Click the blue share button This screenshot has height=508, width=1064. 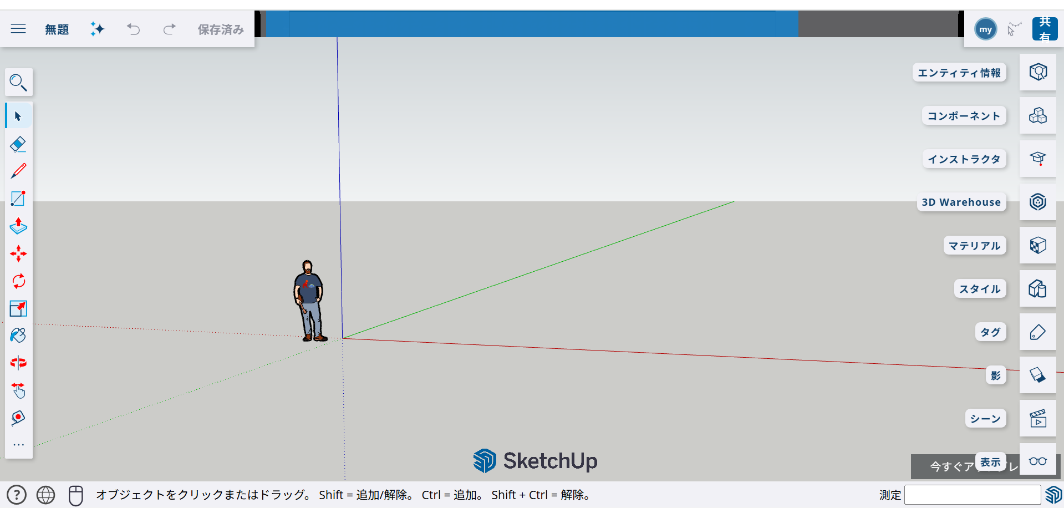tap(1045, 29)
